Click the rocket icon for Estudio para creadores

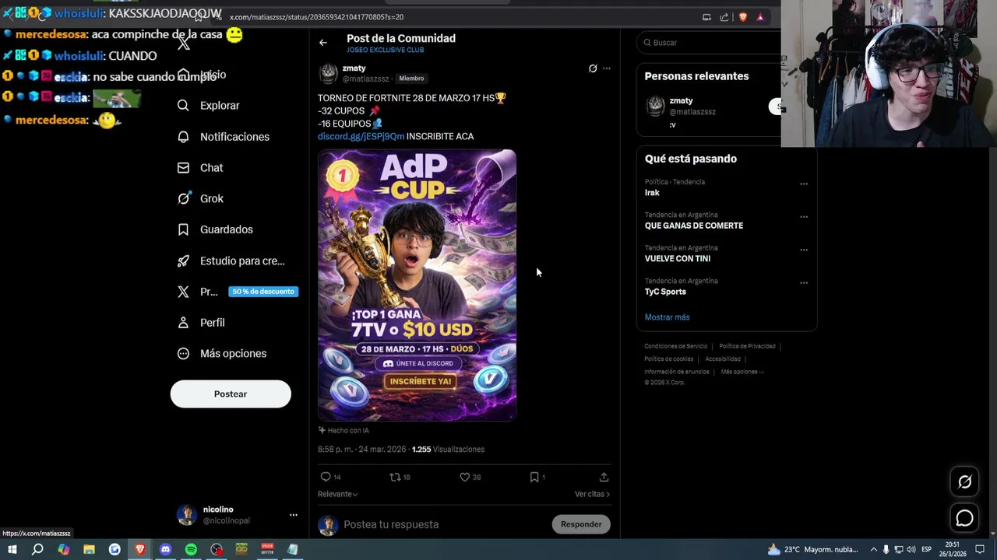click(183, 261)
